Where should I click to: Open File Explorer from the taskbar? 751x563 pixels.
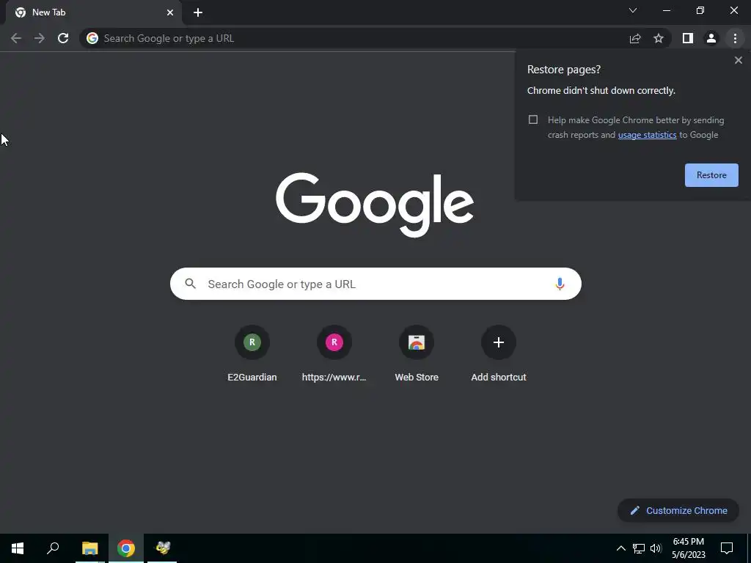[x=89, y=548]
